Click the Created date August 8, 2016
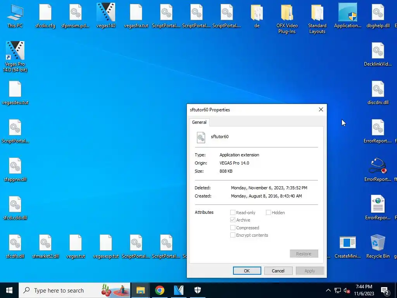 [x=266, y=196]
